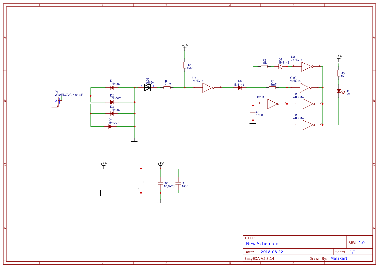Click the EasyEDA V5.3.14 text
This screenshot has height=268, width=379.
pyautogui.click(x=259, y=259)
